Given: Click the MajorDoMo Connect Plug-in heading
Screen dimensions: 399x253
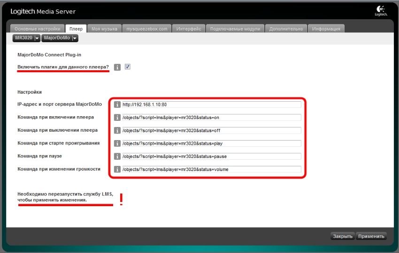Looking at the screenshot, I should click(49, 55).
